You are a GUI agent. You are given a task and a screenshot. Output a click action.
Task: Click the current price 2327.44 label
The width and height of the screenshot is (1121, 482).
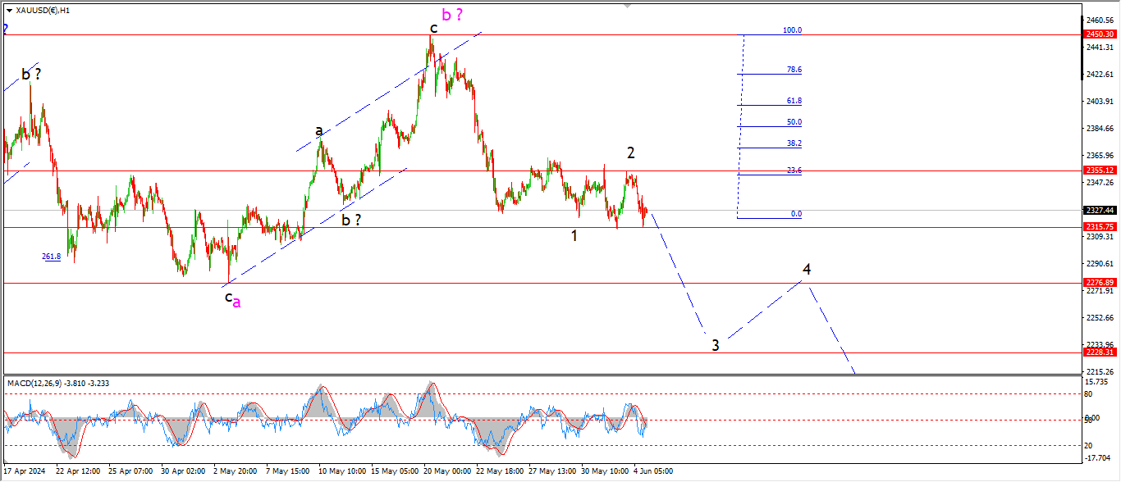[1099, 211]
